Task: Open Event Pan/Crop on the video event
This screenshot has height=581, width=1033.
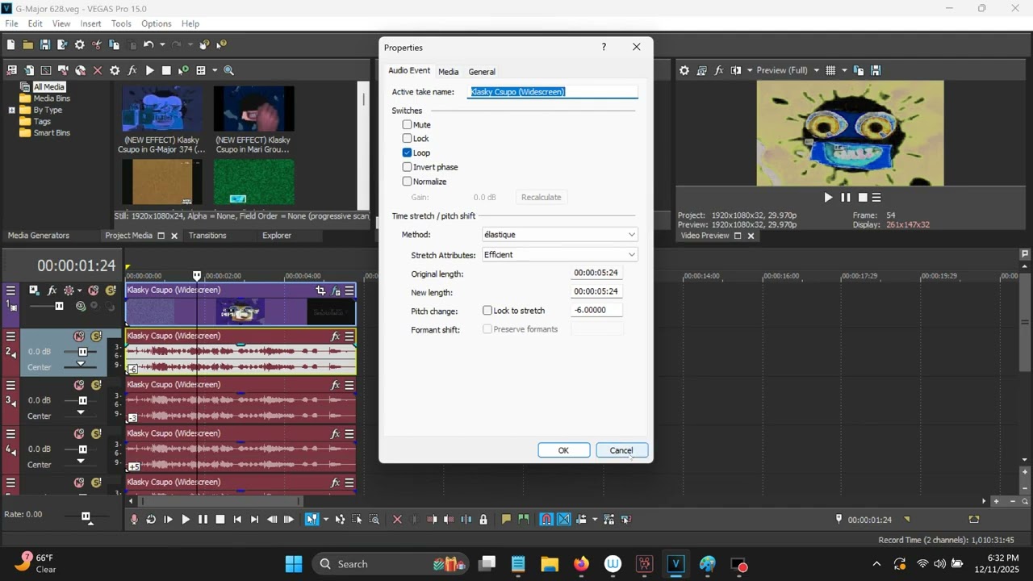Action: (x=320, y=290)
